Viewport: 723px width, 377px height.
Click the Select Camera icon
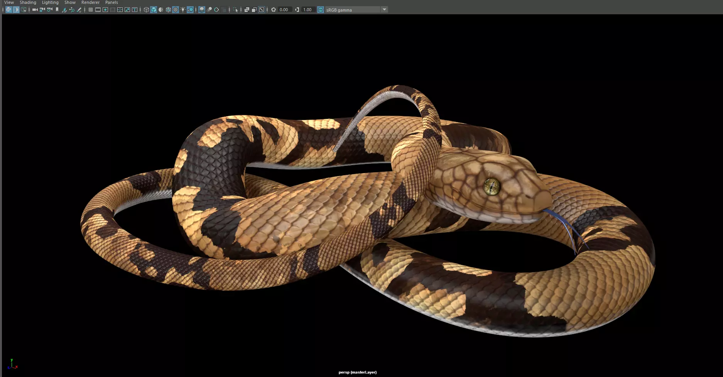click(35, 10)
